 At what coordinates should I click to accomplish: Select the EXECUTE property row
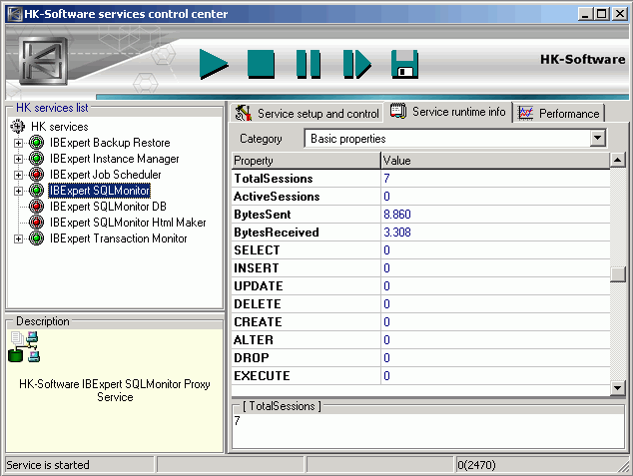point(420,375)
